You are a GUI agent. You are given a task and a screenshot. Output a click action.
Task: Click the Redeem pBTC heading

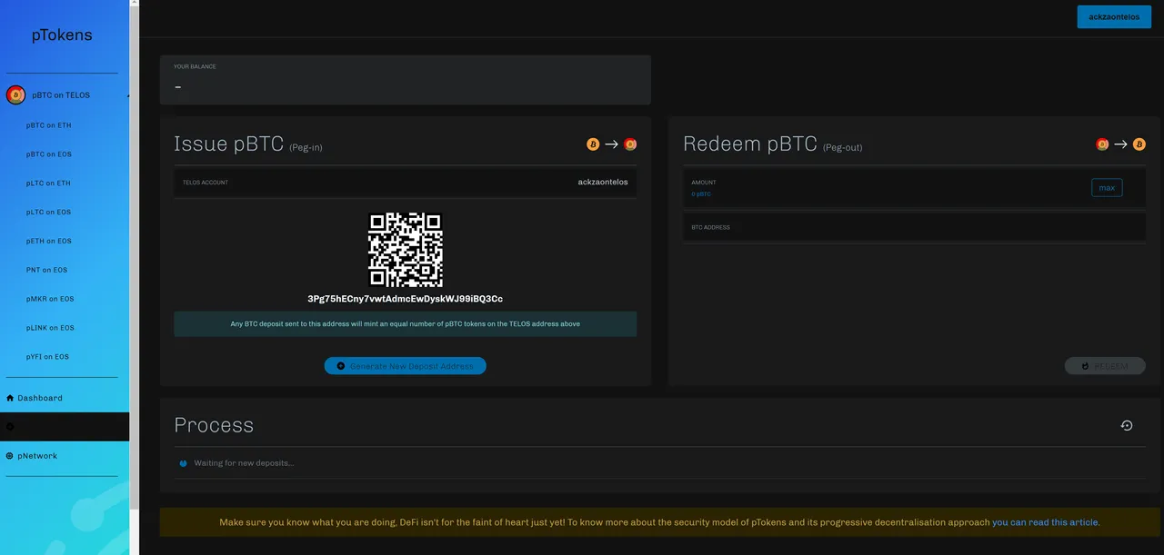750,144
